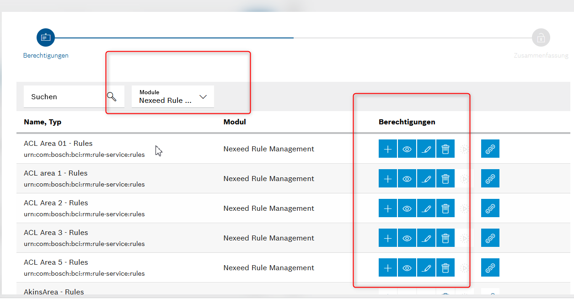Screen dimensions: 574x299
Task: Click the add permission icon for ACL Area 01
Action: click(x=387, y=149)
